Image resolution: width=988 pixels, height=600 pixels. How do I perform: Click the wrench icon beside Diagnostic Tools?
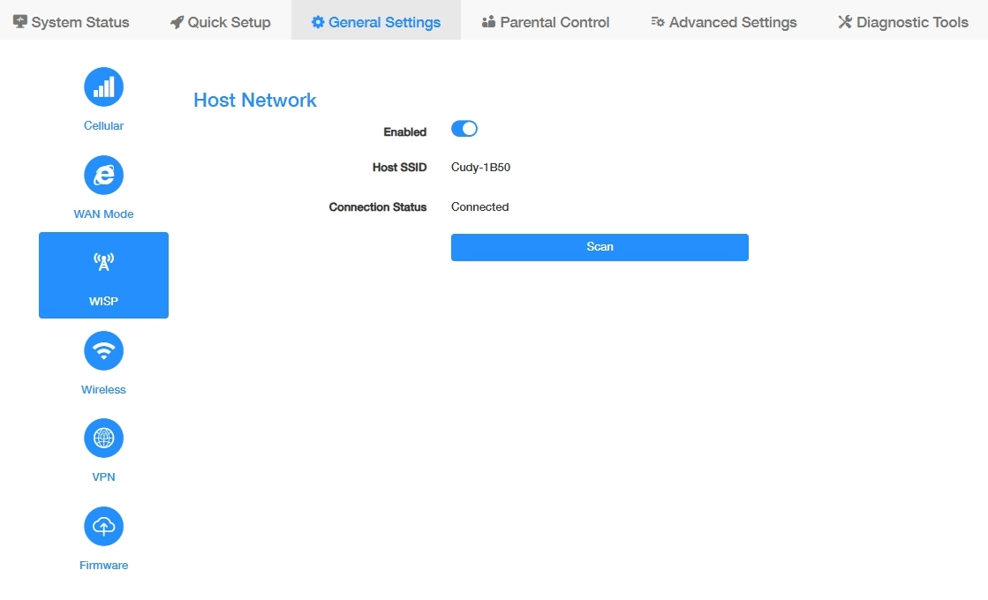[x=845, y=22]
